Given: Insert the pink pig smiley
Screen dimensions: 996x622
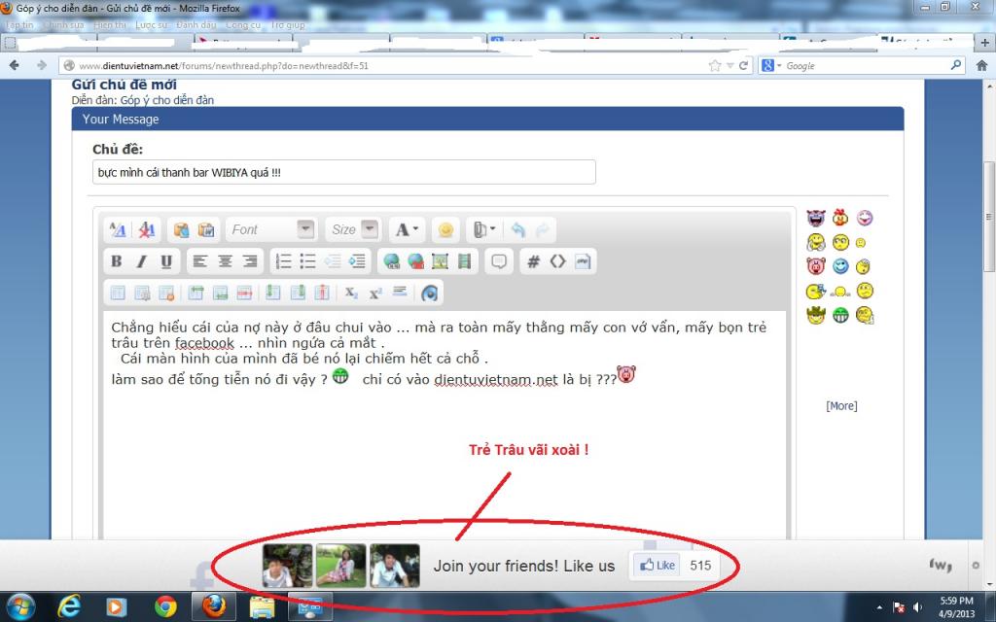Looking at the screenshot, I should pos(816,266).
